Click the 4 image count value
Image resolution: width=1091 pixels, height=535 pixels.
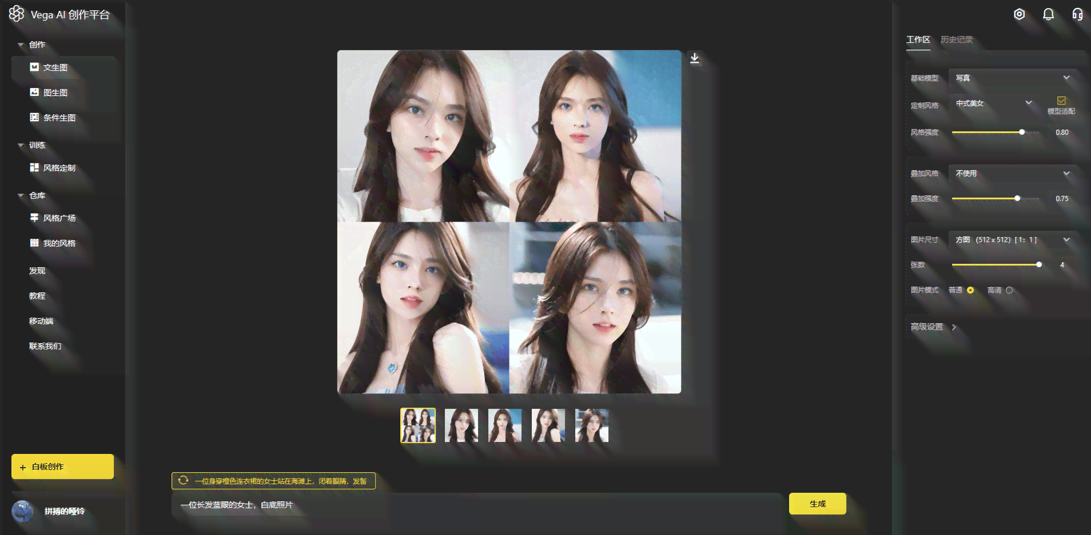tap(1062, 264)
